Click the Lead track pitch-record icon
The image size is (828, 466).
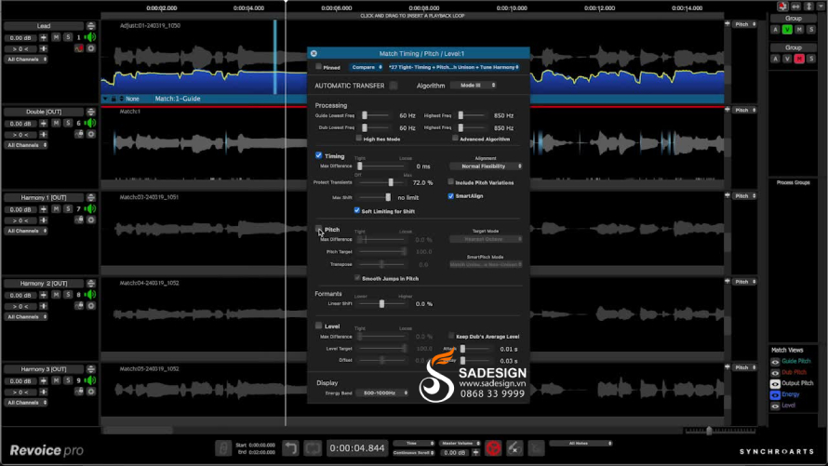pyautogui.click(x=79, y=48)
